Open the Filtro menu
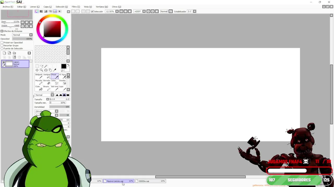This screenshot has width=334, height=187. pyautogui.click(x=76, y=7)
